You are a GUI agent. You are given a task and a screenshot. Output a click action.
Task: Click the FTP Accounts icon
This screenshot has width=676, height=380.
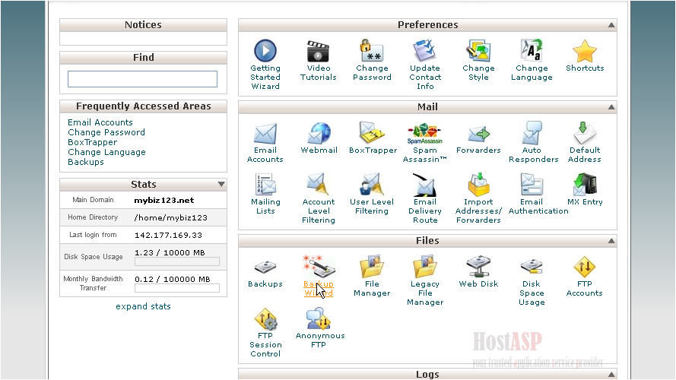(x=584, y=267)
